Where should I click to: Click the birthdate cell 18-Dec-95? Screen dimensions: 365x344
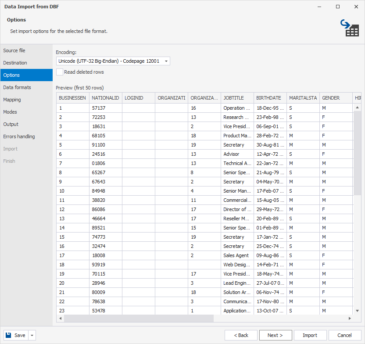[x=270, y=108]
